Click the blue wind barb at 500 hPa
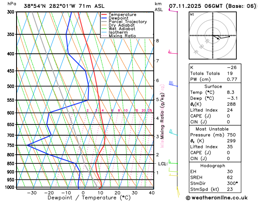Viewport: 260px width, 201px height. (173, 84)
